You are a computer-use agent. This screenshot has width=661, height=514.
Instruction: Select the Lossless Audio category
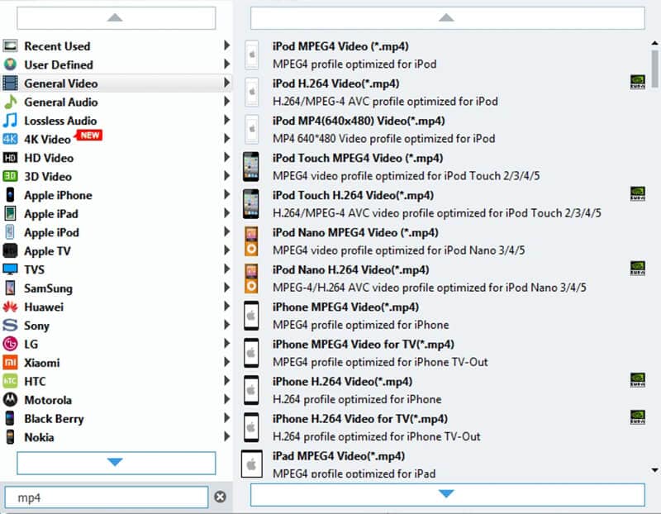pyautogui.click(x=60, y=121)
